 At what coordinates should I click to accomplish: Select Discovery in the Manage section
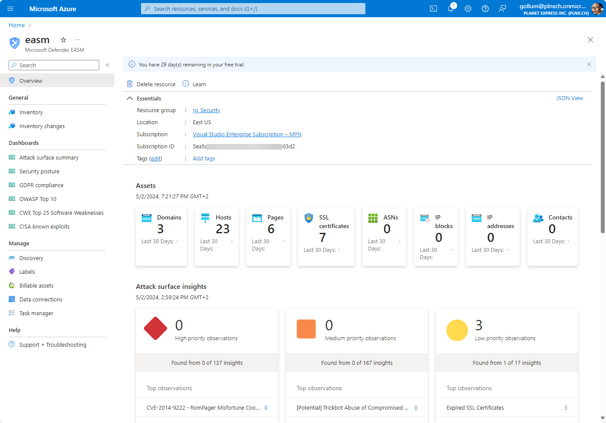(31, 258)
